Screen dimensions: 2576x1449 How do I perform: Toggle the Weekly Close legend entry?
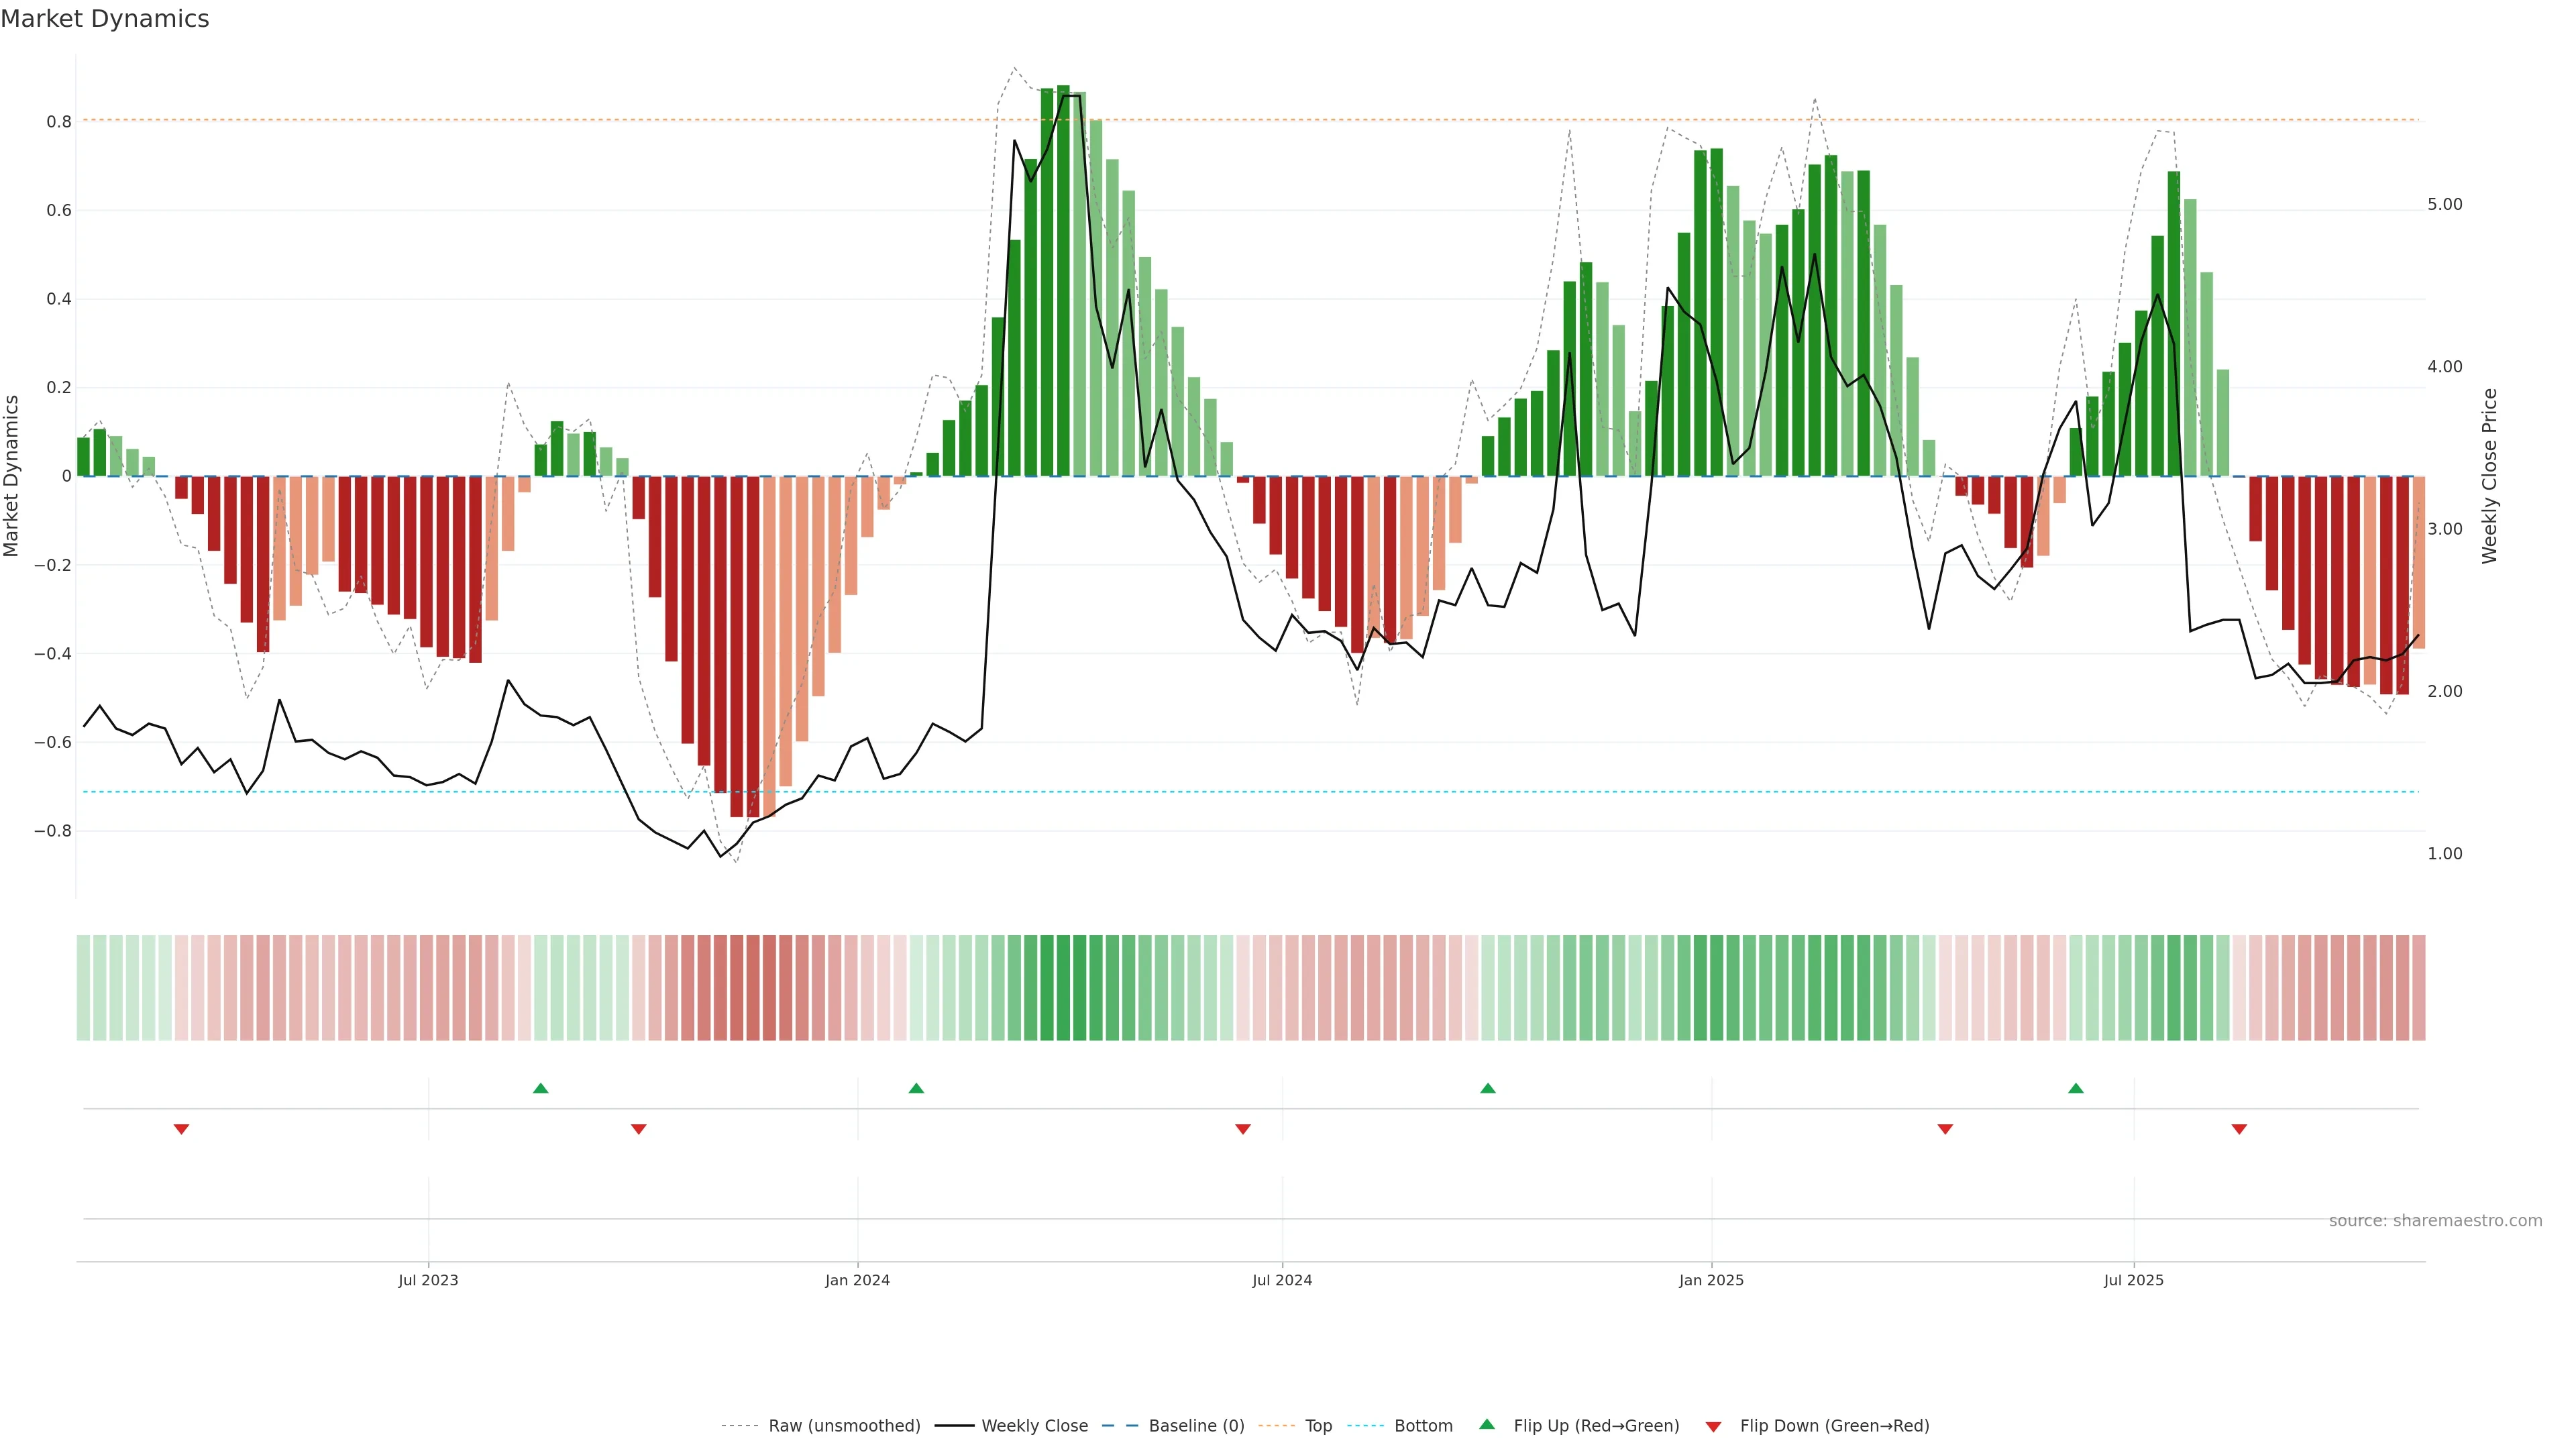1034,1426
